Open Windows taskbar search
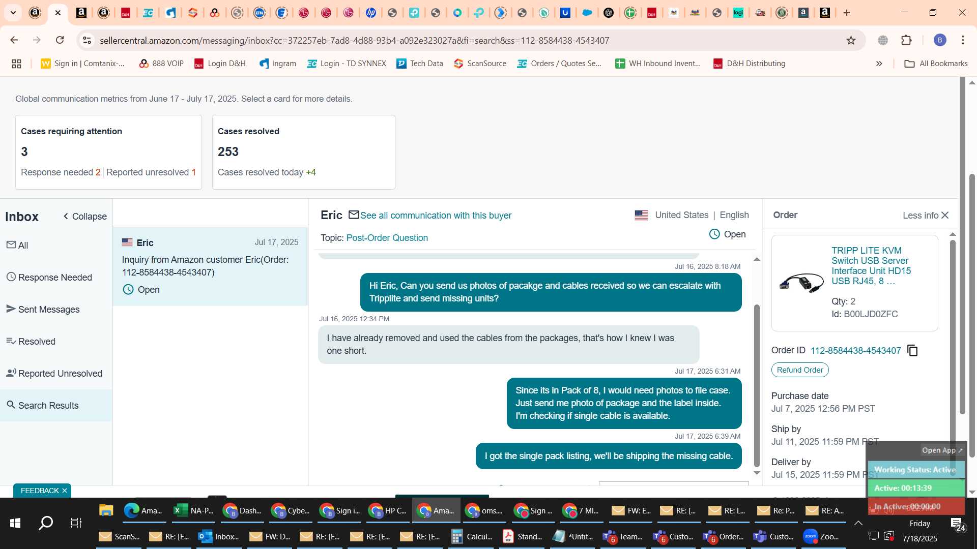Viewport: 977px width, 549px height. click(x=46, y=523)
